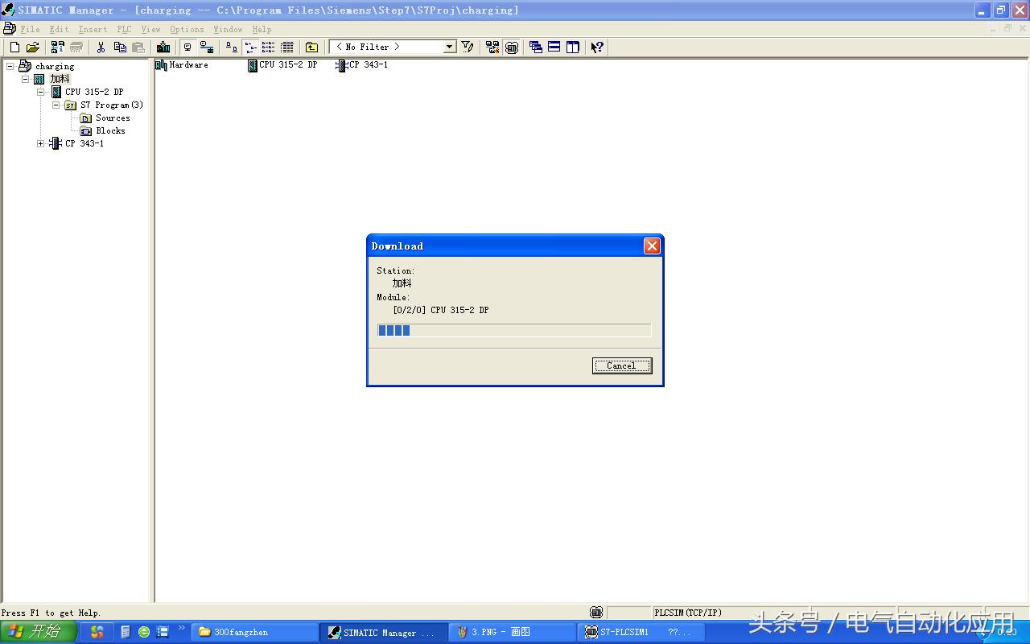Open the No Filter dropdown

[450, 47]
